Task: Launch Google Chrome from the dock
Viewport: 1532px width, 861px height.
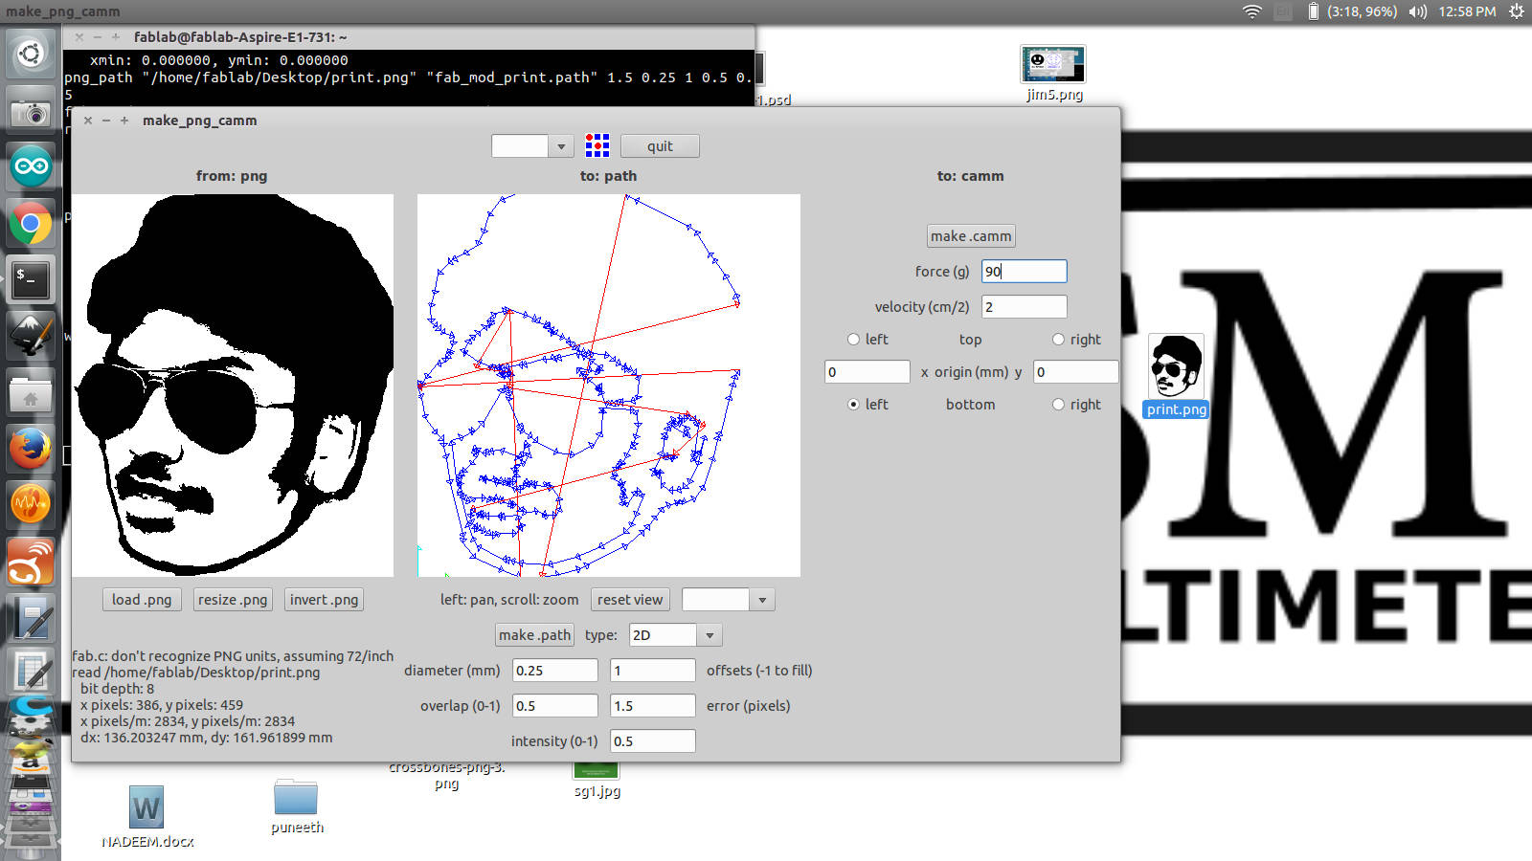Action: 31,224
